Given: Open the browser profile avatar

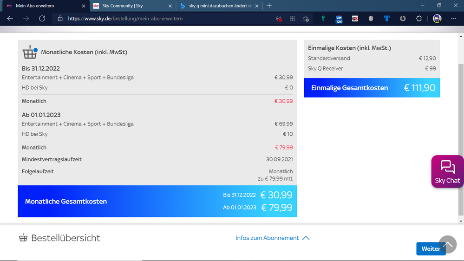Looking at the screenshot, I should pos(437,19).
